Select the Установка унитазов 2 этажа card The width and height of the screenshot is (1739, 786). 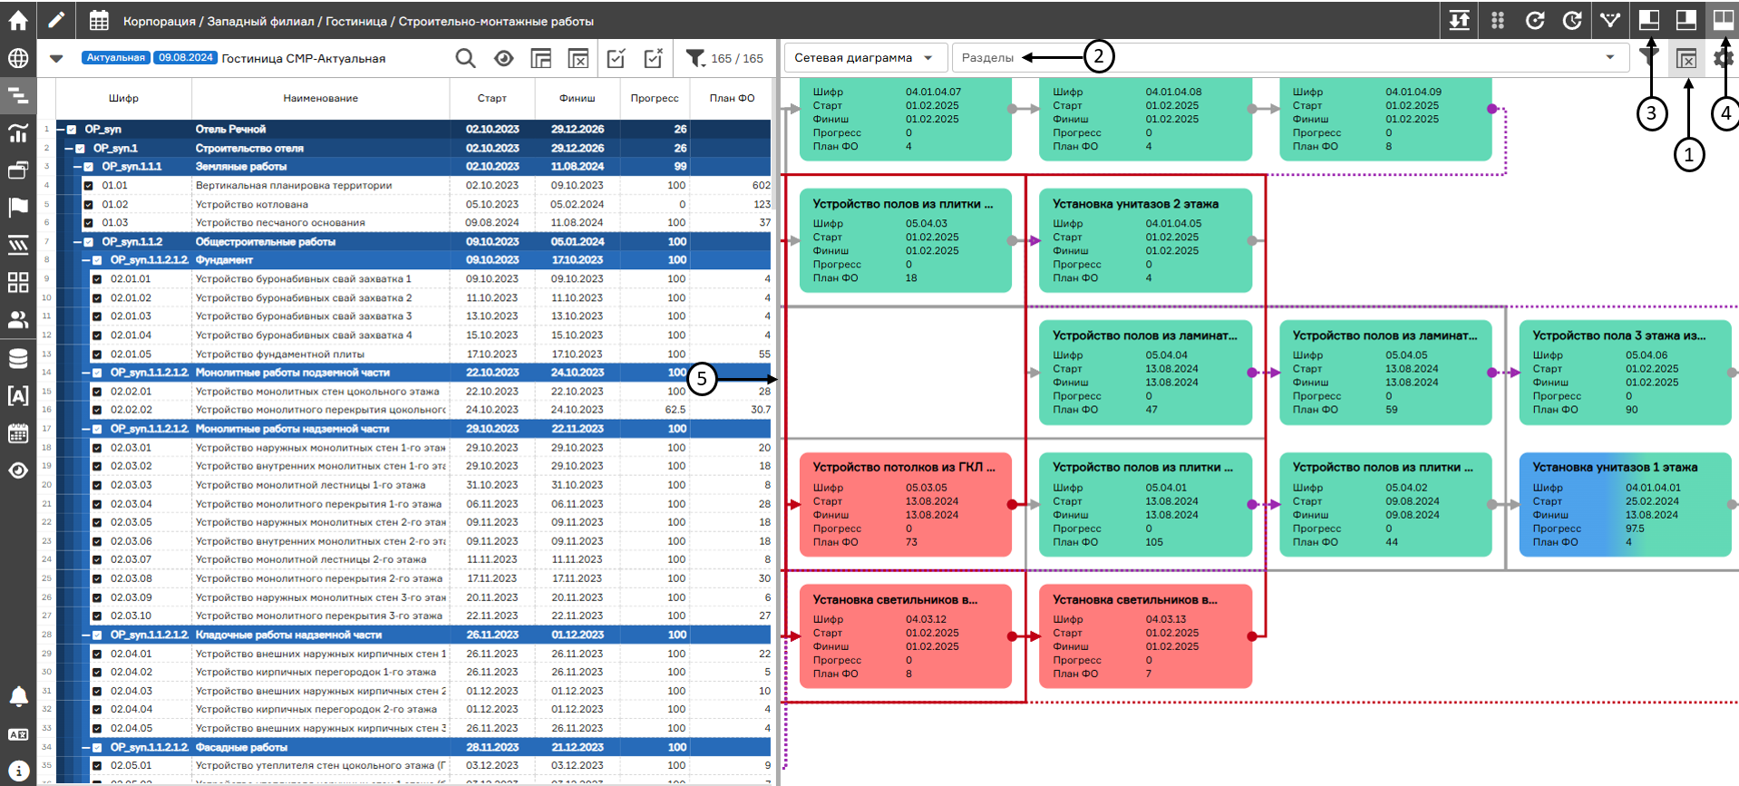[x=1145, y=240]
